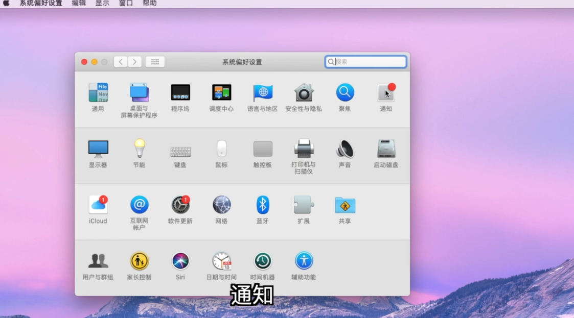
Task: Go forward with the right arrow button
Action: [x=134, y=62]
